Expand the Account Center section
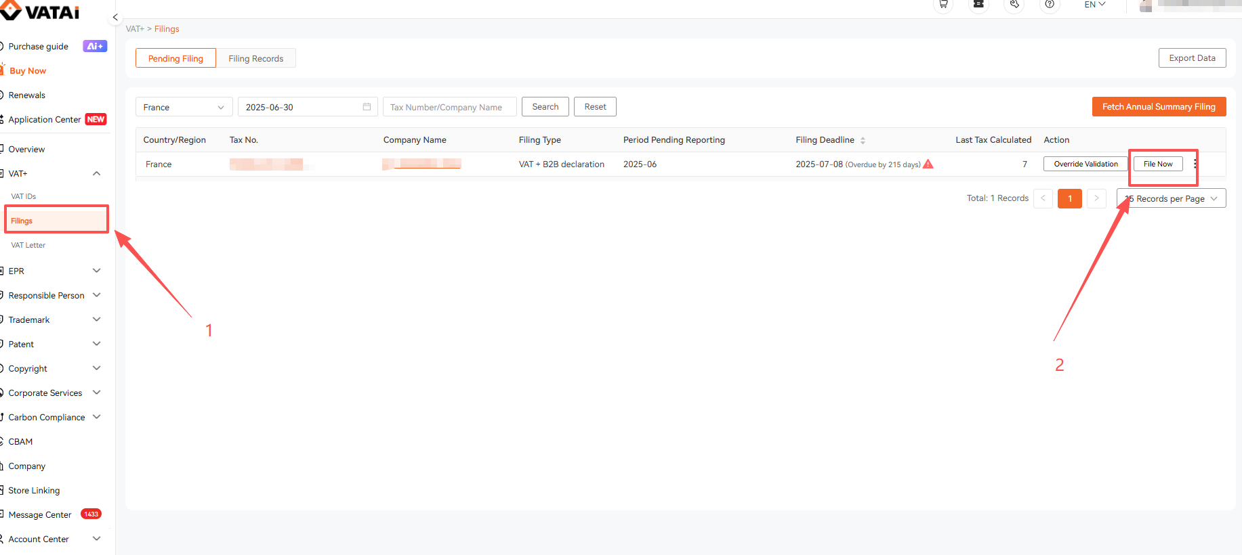The width and height of the screenshot is (1242, 555). 96,539
